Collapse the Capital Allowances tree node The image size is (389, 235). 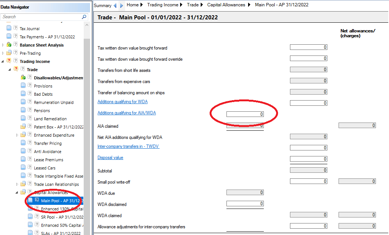coord(16,193)
